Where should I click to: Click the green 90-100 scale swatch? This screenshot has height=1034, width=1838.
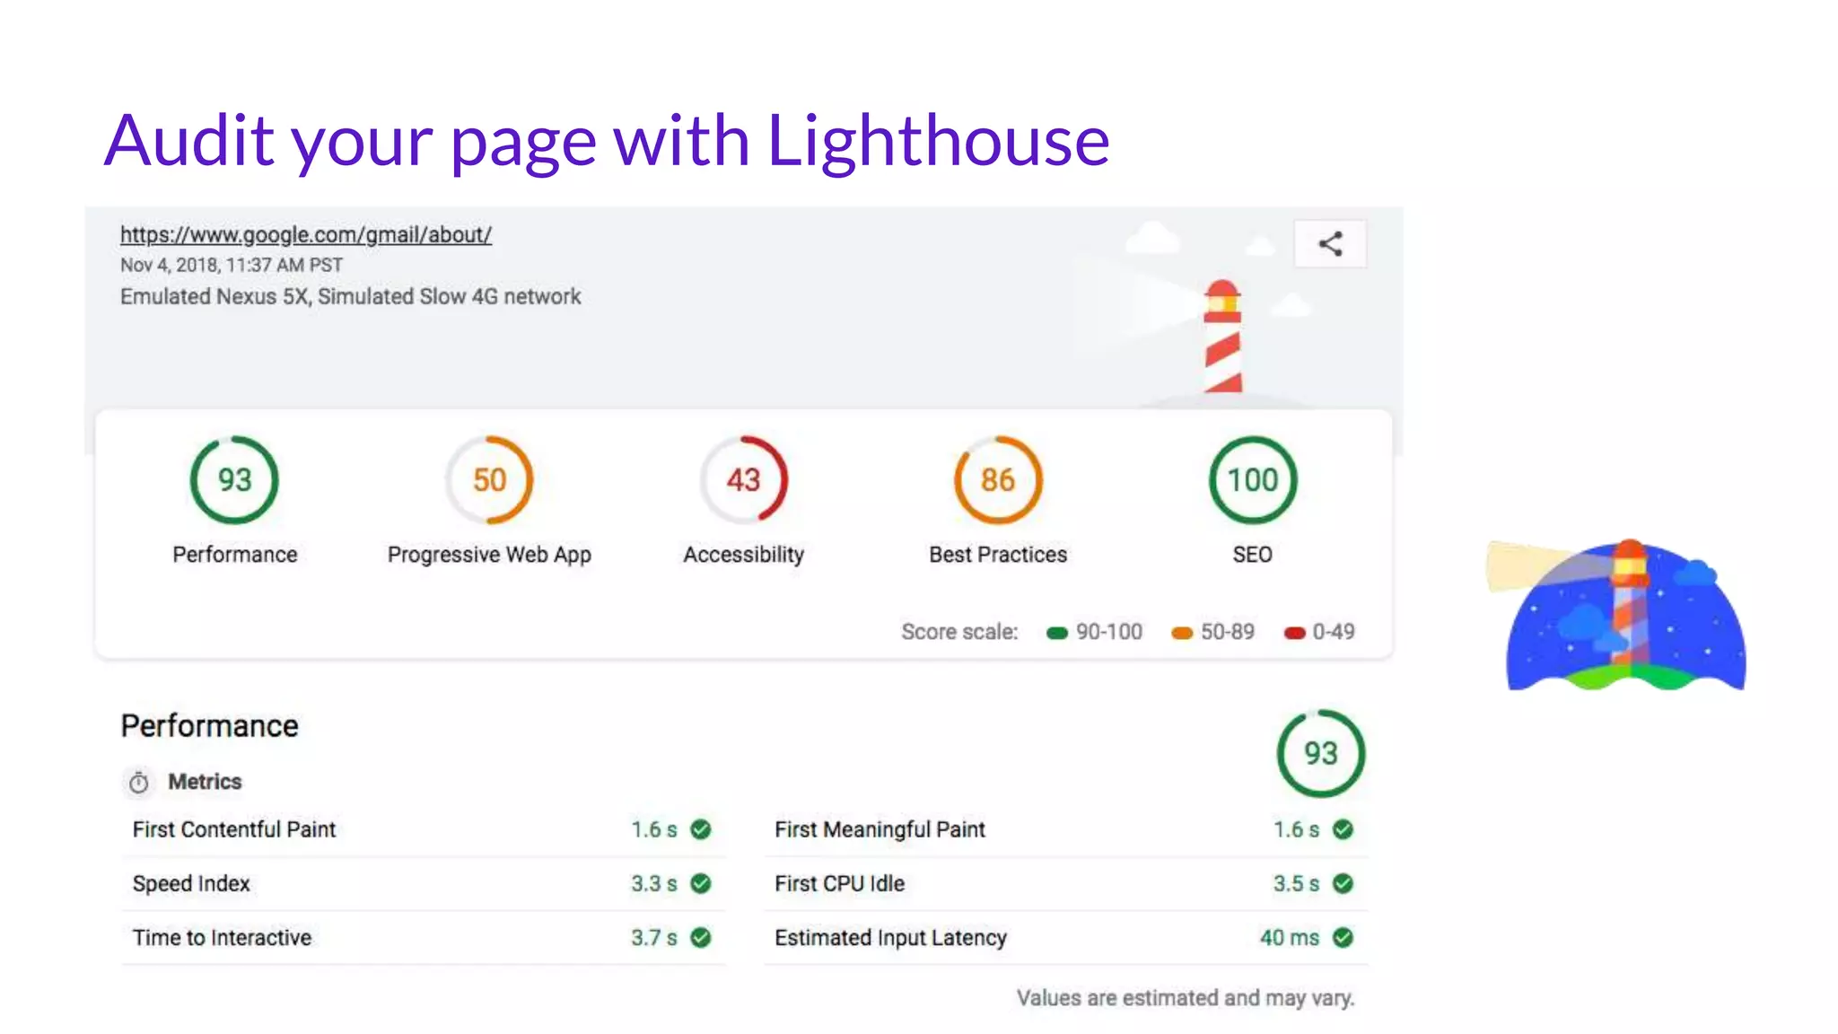[1057, 633]
